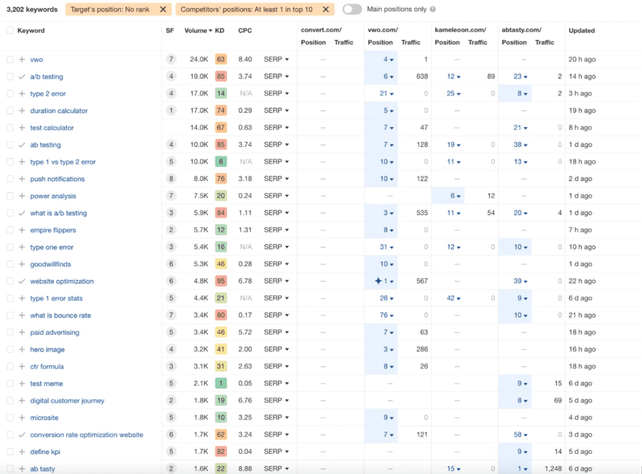Screen dimensions: 642x474
Task: Click the plus icon beside "empire flippers"
Action: point(22,230)
